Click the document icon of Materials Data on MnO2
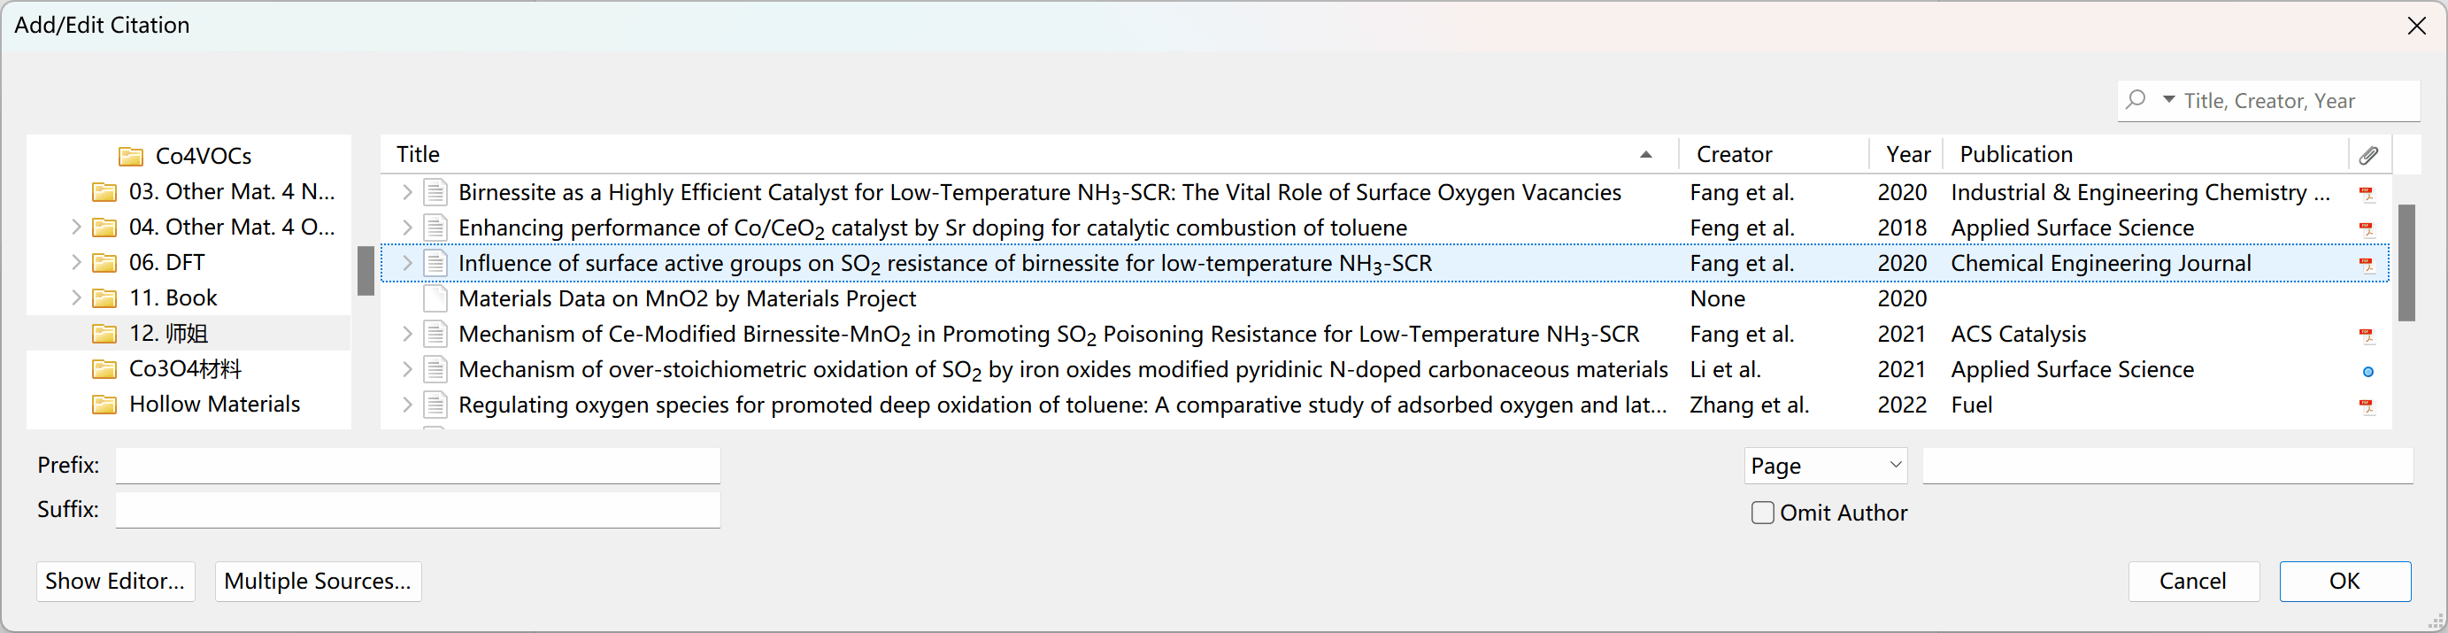Image resolution: width=2448 pixels, height=633 pixels. tap(435, 299)
